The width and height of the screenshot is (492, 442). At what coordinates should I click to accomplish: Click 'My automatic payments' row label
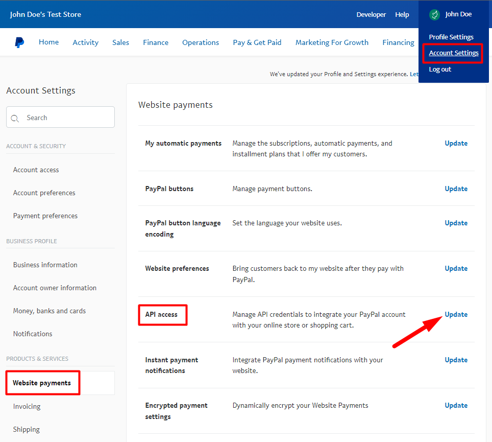(x=183, y=143)
